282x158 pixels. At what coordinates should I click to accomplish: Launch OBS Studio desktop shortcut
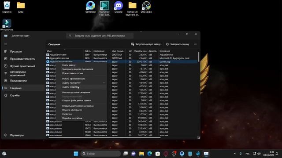click(146, 7)
